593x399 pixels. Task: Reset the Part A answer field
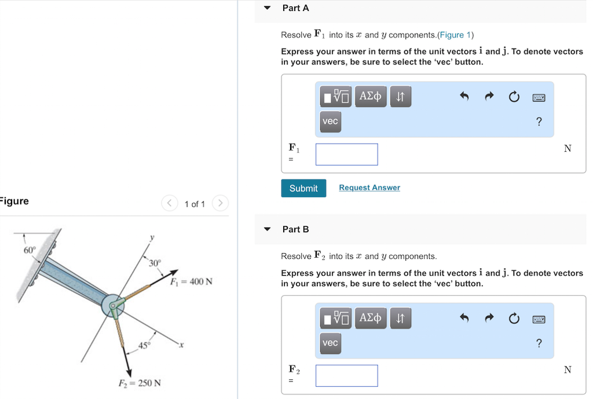pos(514,97)
